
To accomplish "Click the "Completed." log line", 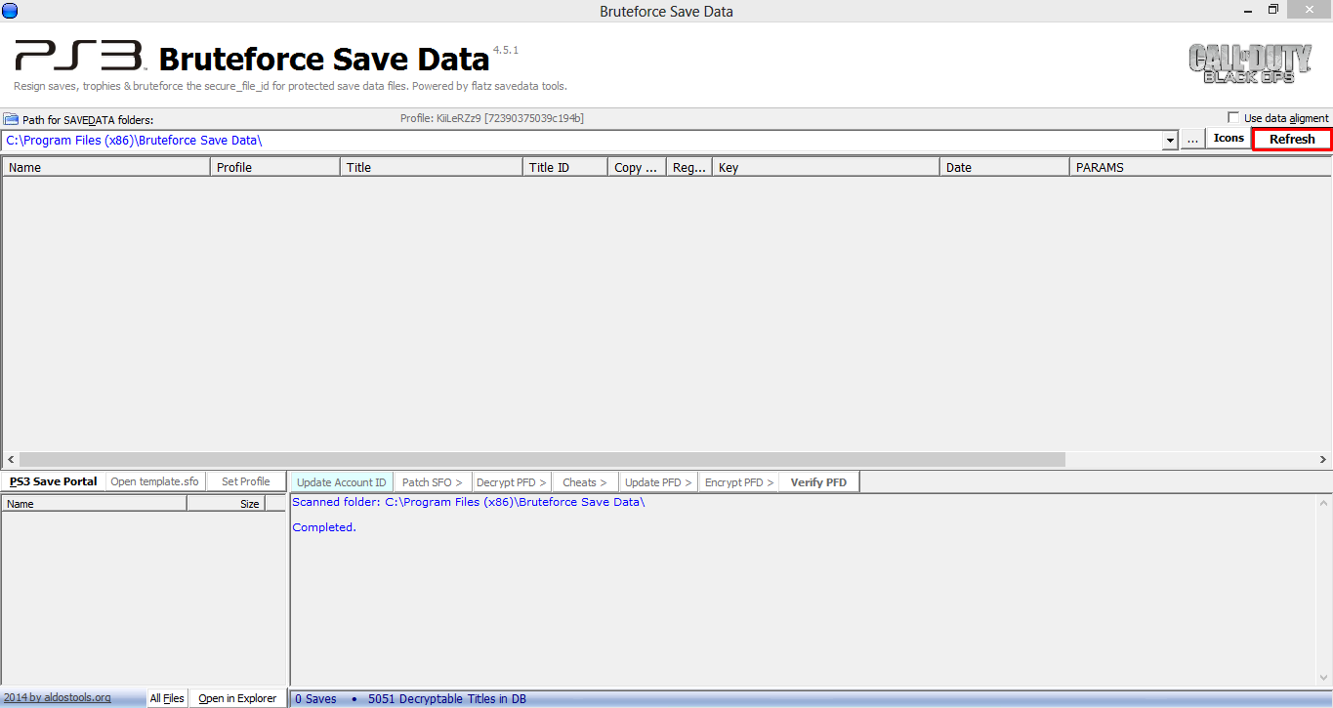I will pos(324,527).
